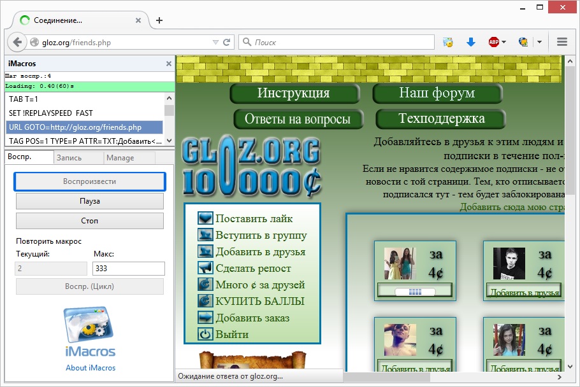Open the Adblock Plus dropdown arrow
This screenshot has width=580, height=387.
504,42
